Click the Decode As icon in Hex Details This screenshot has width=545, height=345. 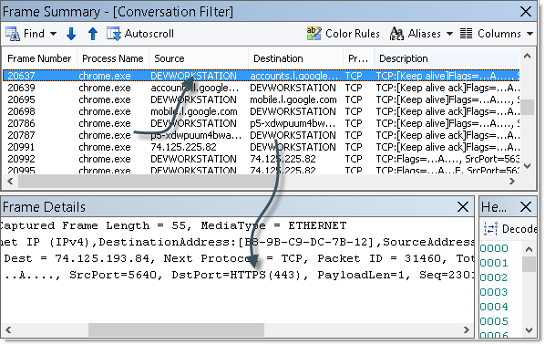click(490, 229)
